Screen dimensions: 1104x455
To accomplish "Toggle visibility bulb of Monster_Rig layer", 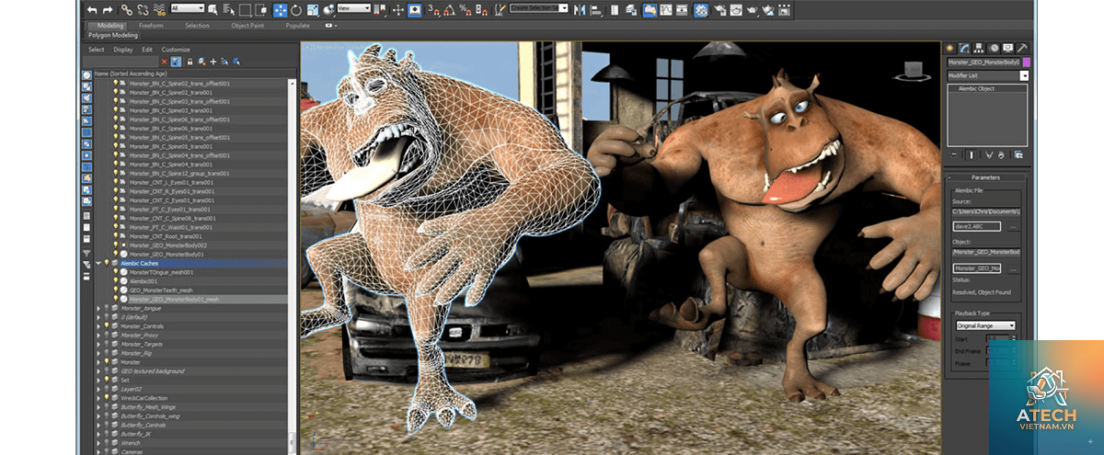I will tap(107, 353).
